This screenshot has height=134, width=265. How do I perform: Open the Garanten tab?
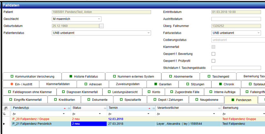(x=162, y=84)
